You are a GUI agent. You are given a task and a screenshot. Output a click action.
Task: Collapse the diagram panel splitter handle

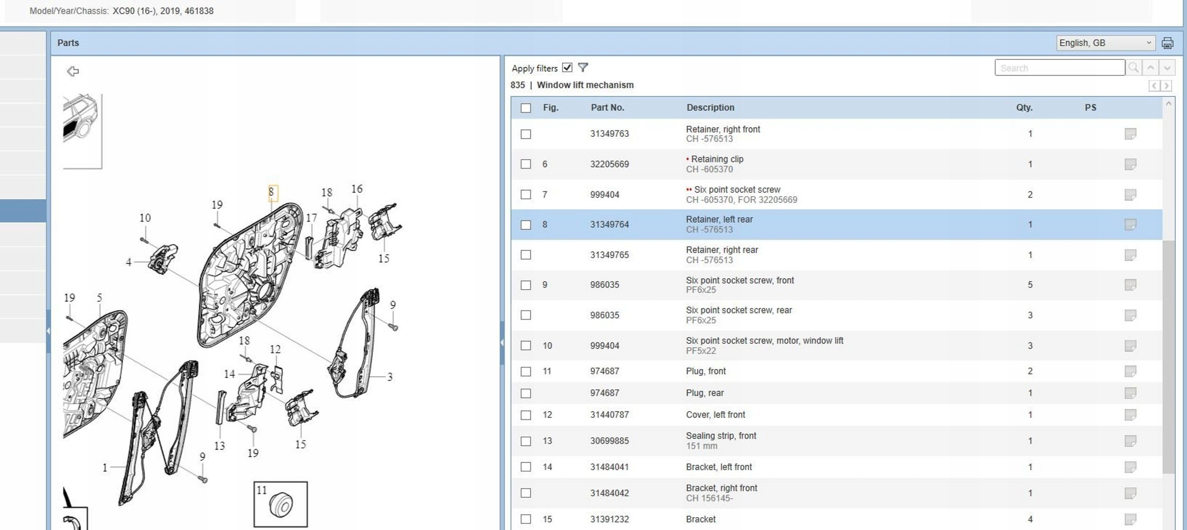502,343
